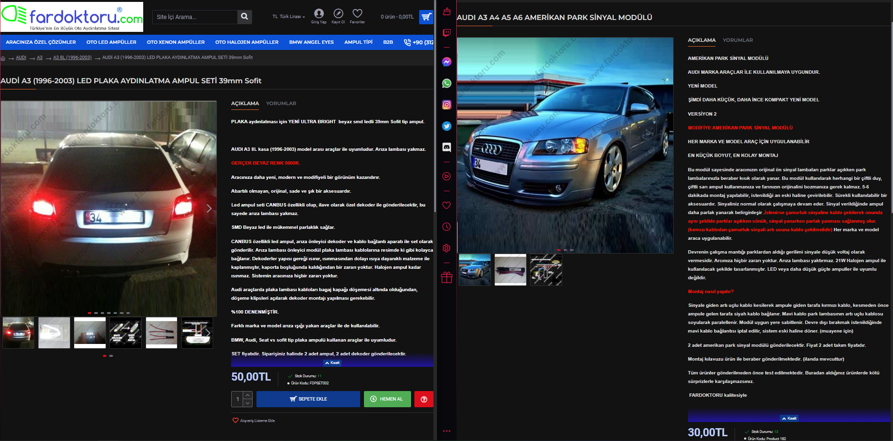
Task: Click the main license plate product image
Action: pyautogui.click(x=108, y=209)
